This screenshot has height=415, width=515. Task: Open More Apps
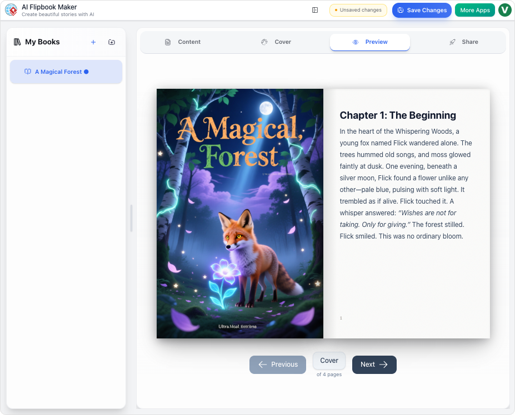[x=474, y=10]
